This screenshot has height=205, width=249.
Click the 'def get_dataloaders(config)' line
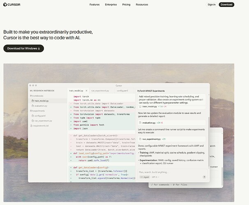[91, 168]
